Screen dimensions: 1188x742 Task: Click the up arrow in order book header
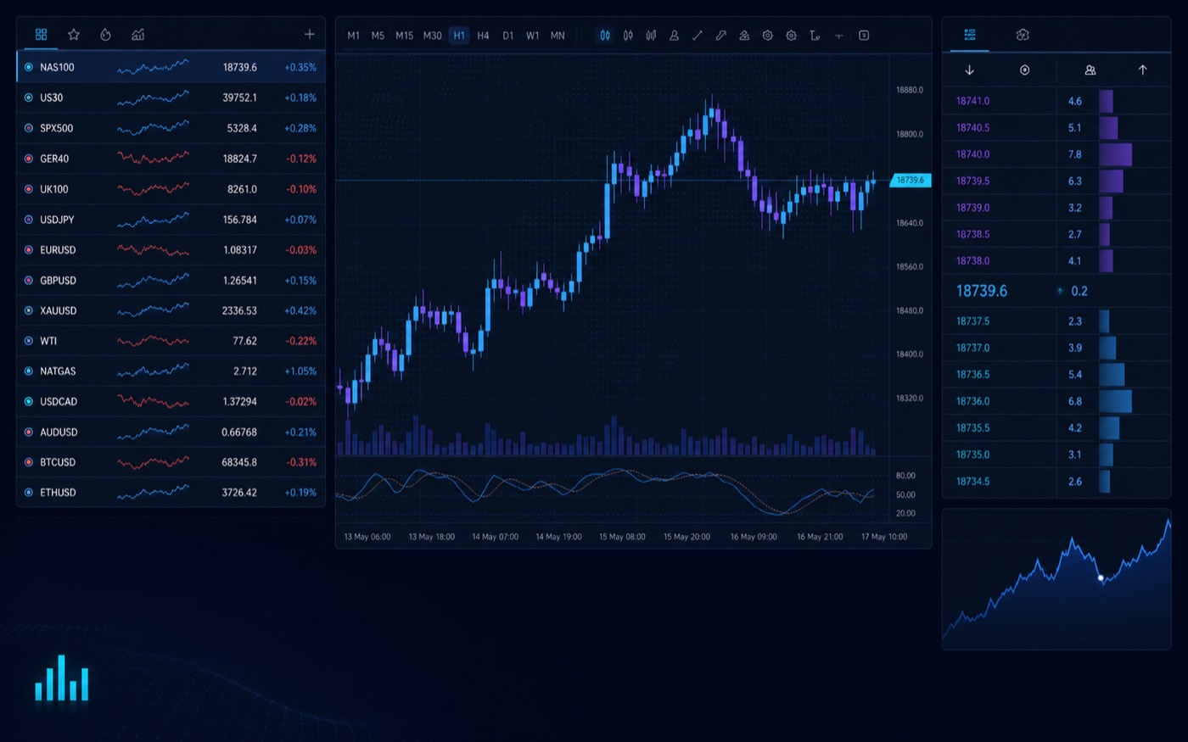click(1142, 70)
